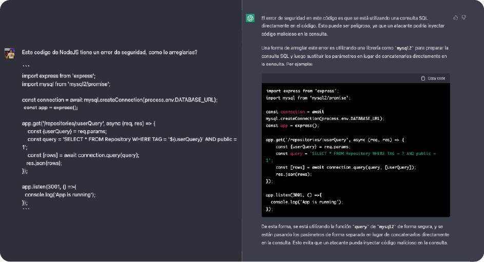Image resolution: width=484 pixels, height=262 pixels.
Task: Click the user line "import mysql from 'mysql2/promise';"
Action: (x=66, y=84)
